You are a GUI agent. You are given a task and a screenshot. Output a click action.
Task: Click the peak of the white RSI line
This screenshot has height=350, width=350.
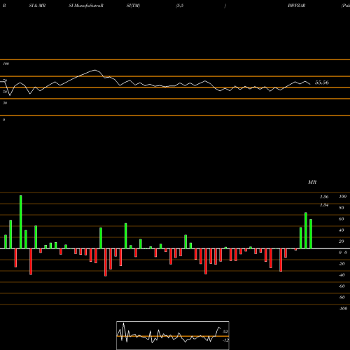pyautogui.click(x=94, y=70)
